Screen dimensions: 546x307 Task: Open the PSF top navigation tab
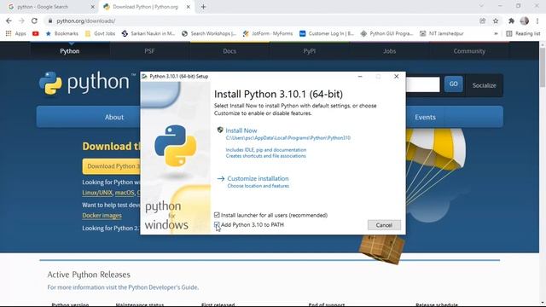click(x=149, y=51)
